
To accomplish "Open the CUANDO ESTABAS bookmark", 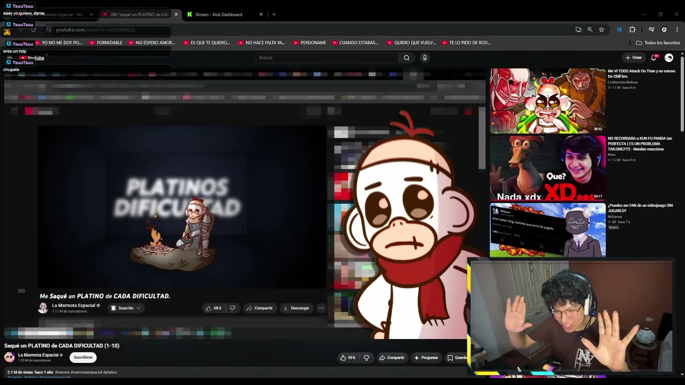I will tap(355, 43).
